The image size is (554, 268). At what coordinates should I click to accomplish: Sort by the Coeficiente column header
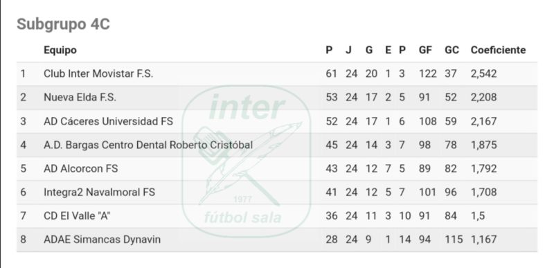pos(498,50)
